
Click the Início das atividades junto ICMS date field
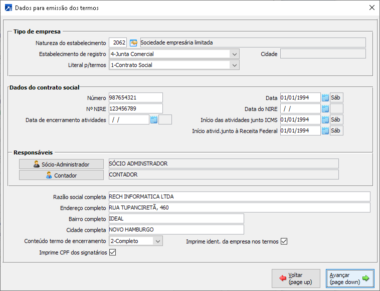300,119
